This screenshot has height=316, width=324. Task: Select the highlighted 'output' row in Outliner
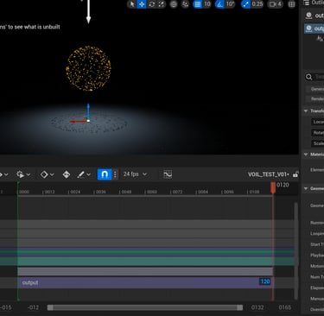pyautogui.click(x=314, y=28)
